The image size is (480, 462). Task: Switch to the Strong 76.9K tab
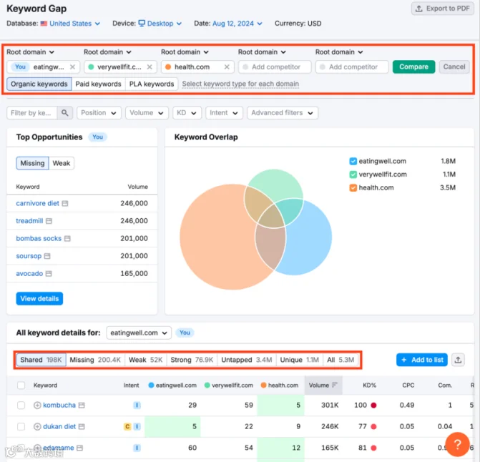point(192,360)
